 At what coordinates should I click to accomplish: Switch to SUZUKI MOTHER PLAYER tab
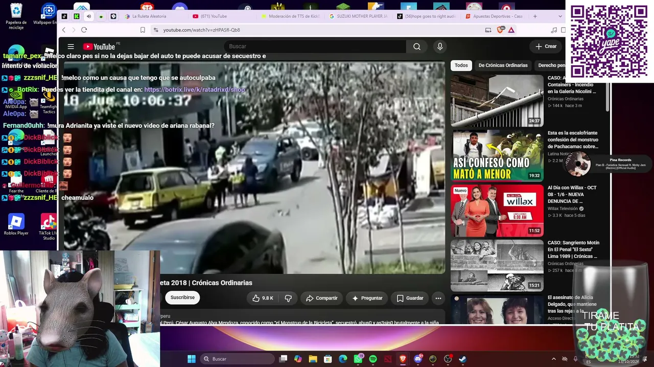(x=359, y=16)
